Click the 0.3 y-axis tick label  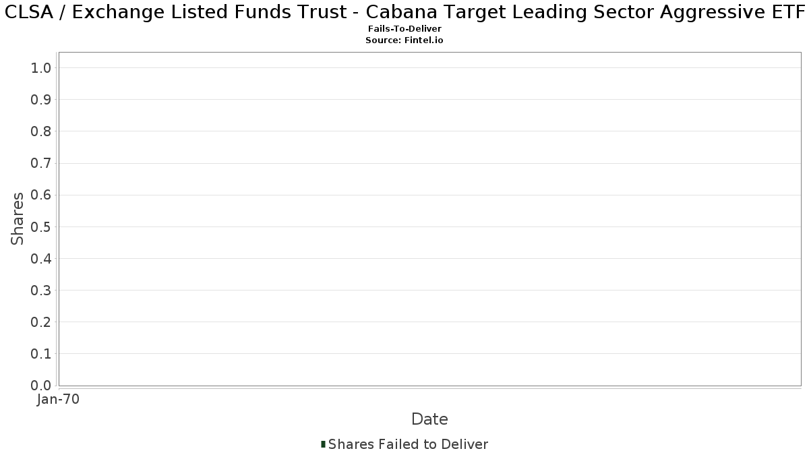[41, 290]
